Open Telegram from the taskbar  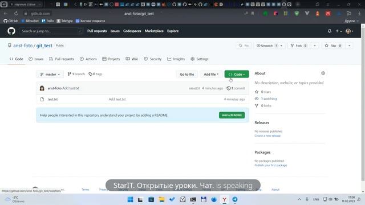pos(235,199)
